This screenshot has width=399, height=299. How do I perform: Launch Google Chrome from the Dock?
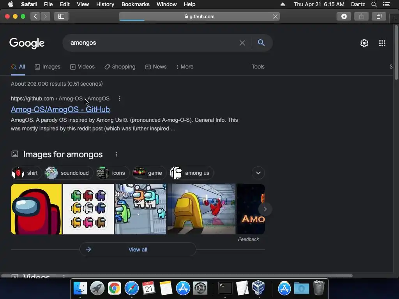(115, 288)
